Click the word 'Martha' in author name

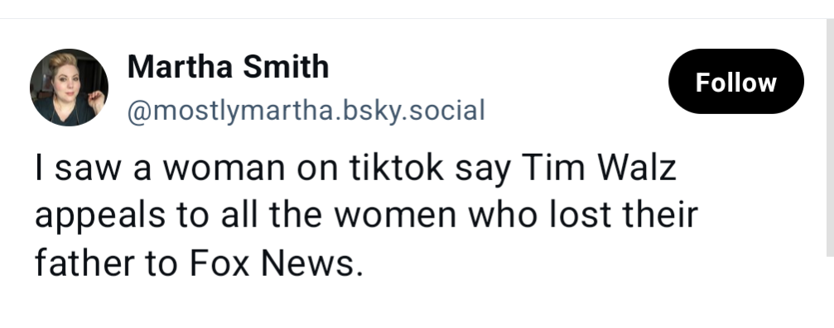tap(181, 67)
